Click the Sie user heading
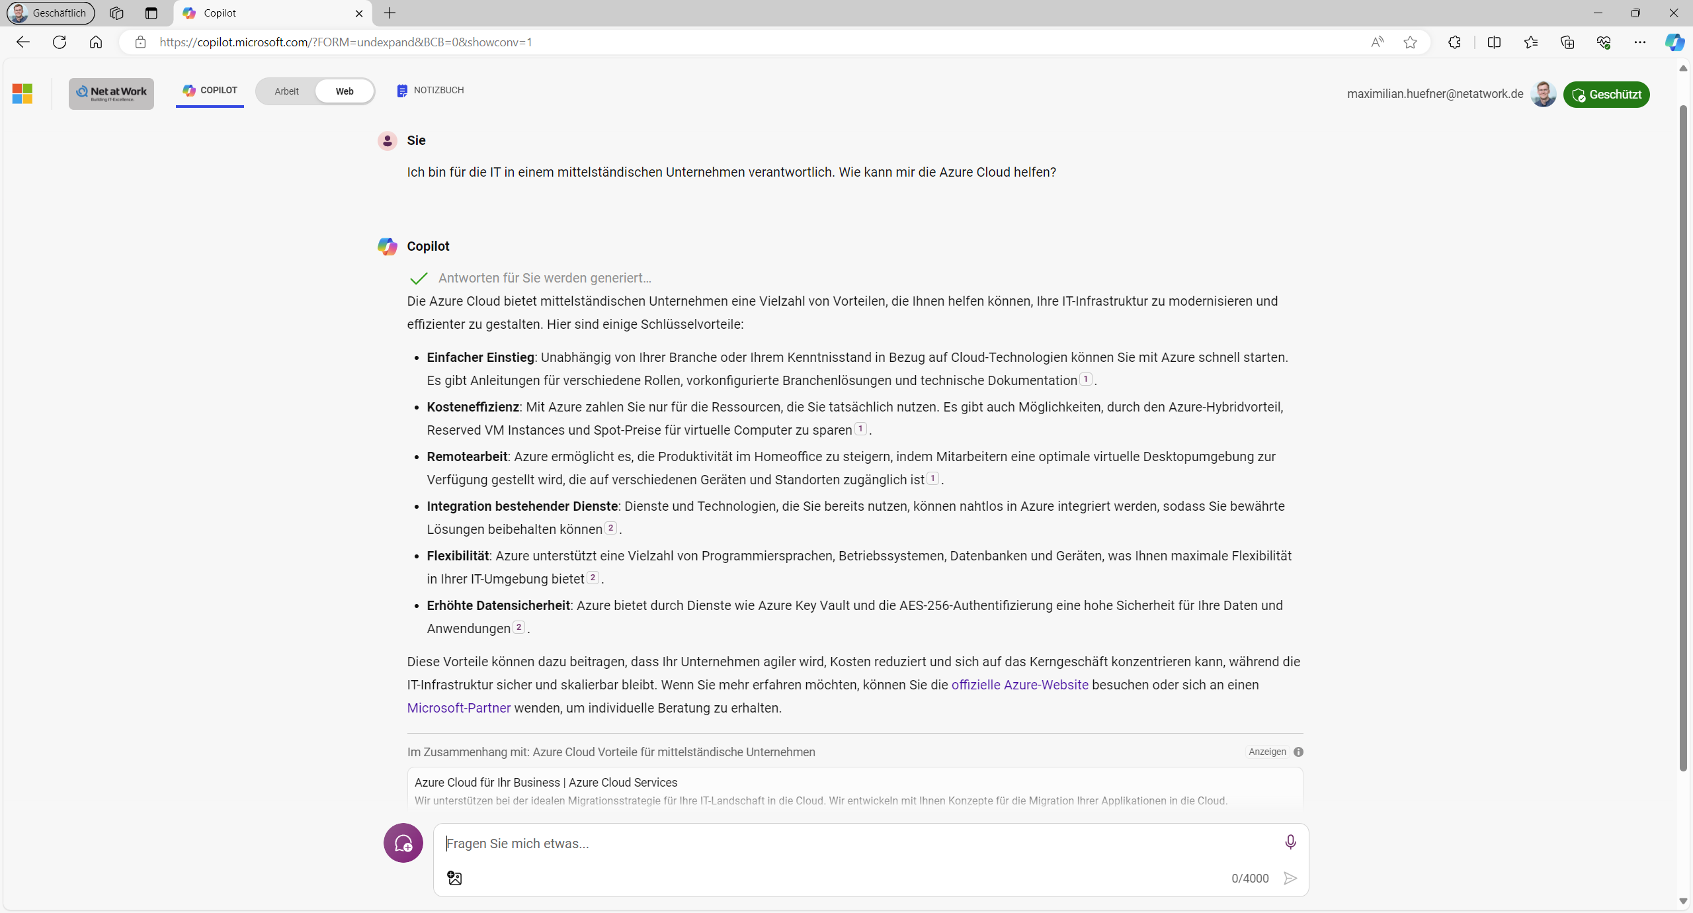Viewport: 1693px width, 913px height. [416, 140]
